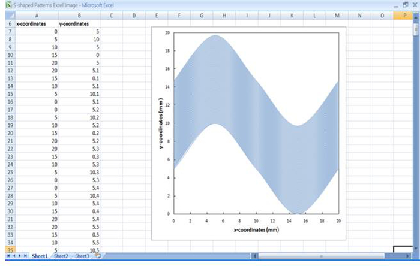This screenshot has height=266, width=420.
Task: Click the vertical scrollbar down arrow
Action: [x=416, y=249]
